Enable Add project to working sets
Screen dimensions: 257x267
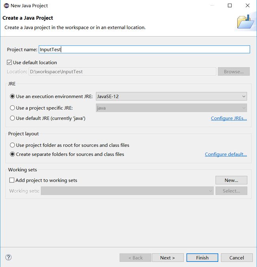[12, 180]
